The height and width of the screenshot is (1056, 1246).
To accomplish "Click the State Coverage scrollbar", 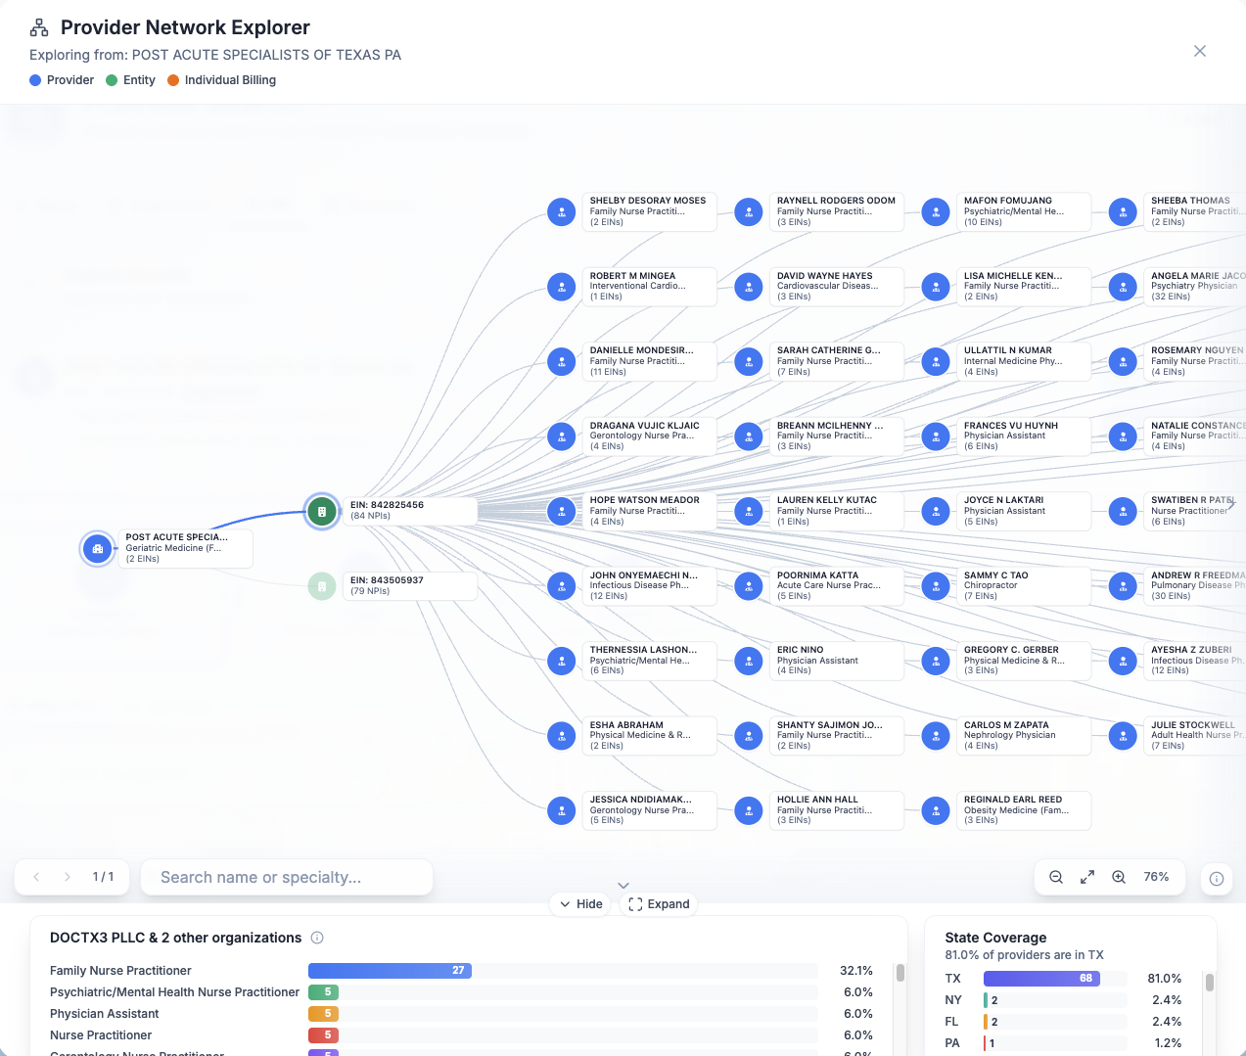I will coord(1210,982).
